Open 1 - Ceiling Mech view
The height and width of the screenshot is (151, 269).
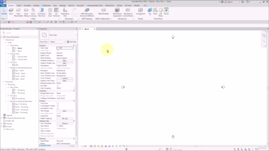coord(21,57)
